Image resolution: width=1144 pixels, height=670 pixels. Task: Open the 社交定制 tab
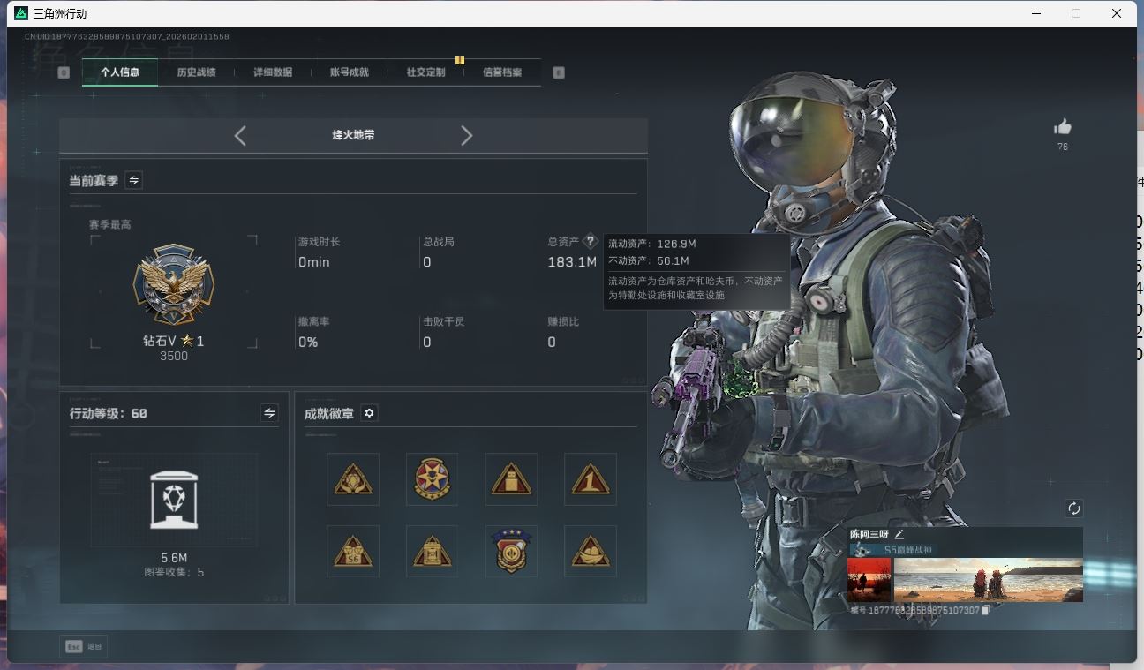425,72
